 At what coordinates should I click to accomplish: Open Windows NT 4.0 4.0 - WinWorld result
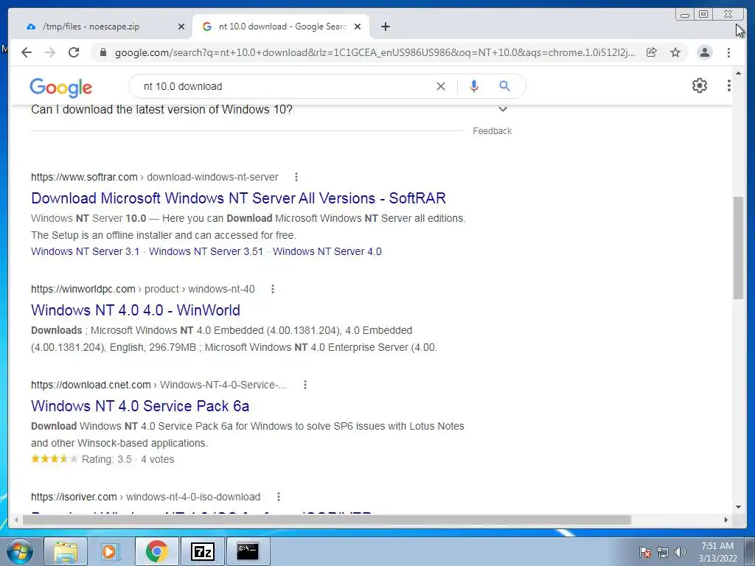pos(136,310)
